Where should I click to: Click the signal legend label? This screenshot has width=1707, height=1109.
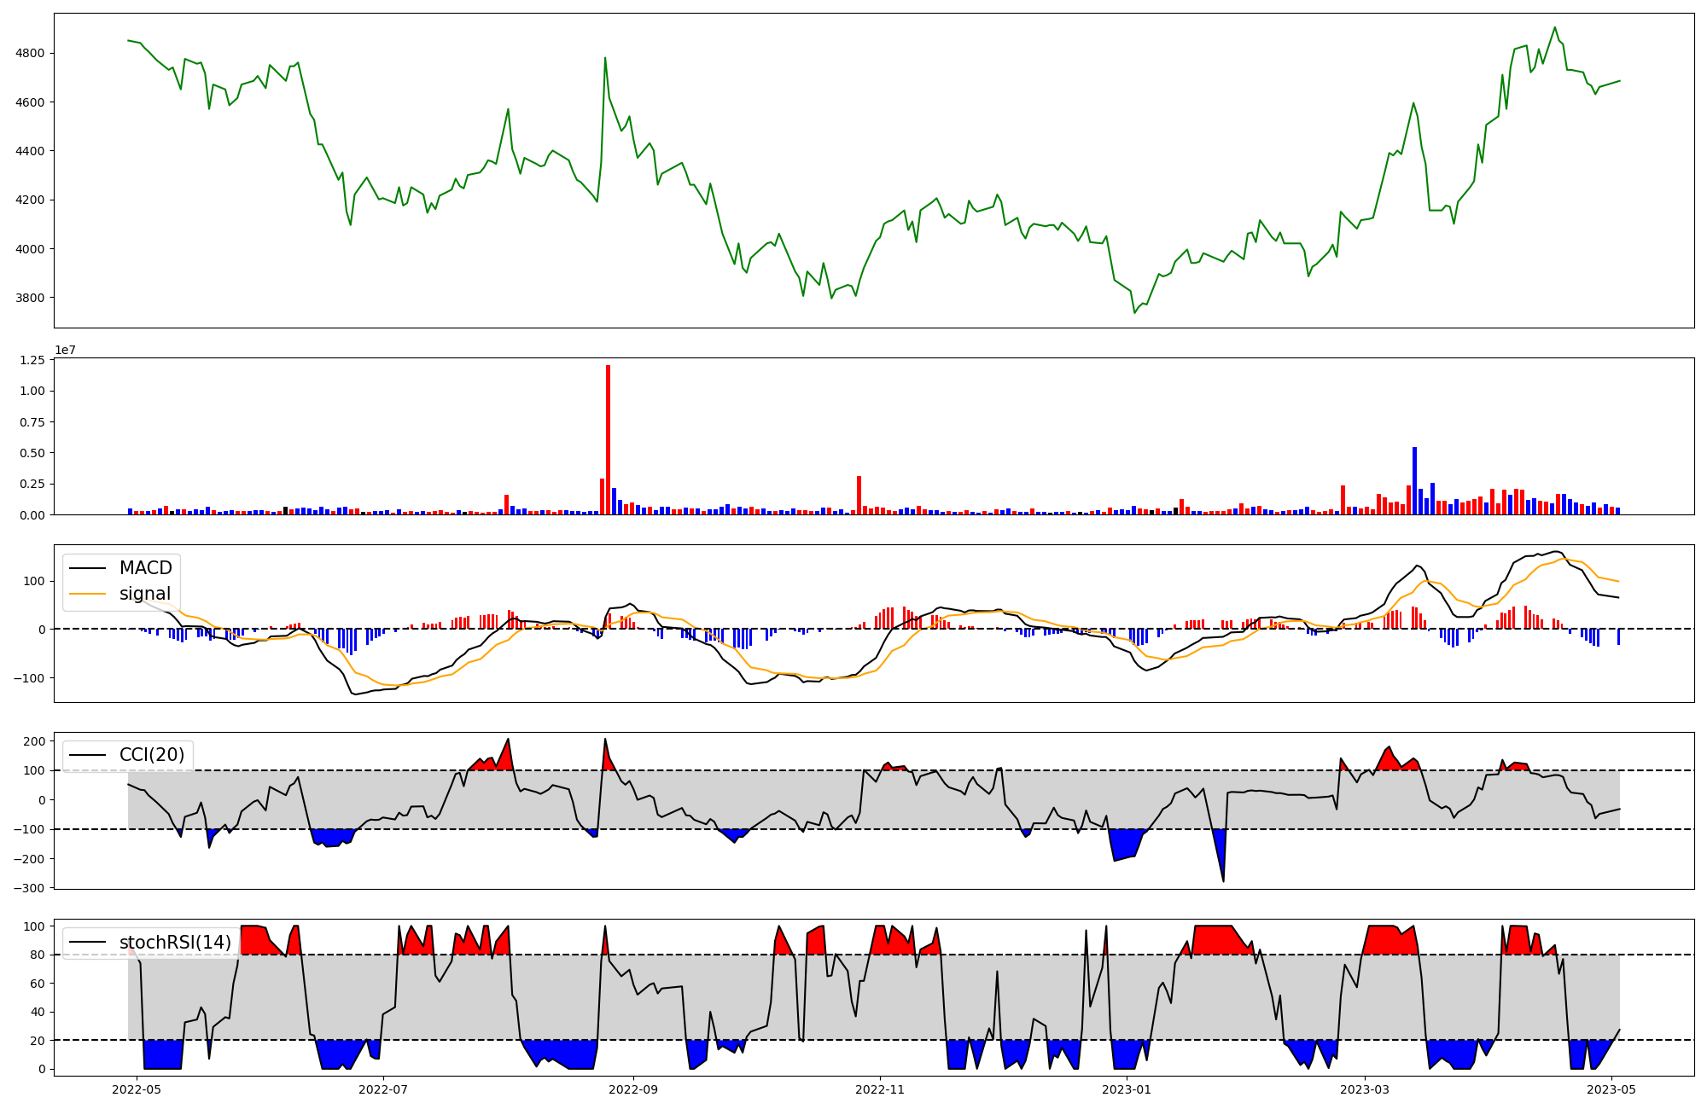[145, 594]
